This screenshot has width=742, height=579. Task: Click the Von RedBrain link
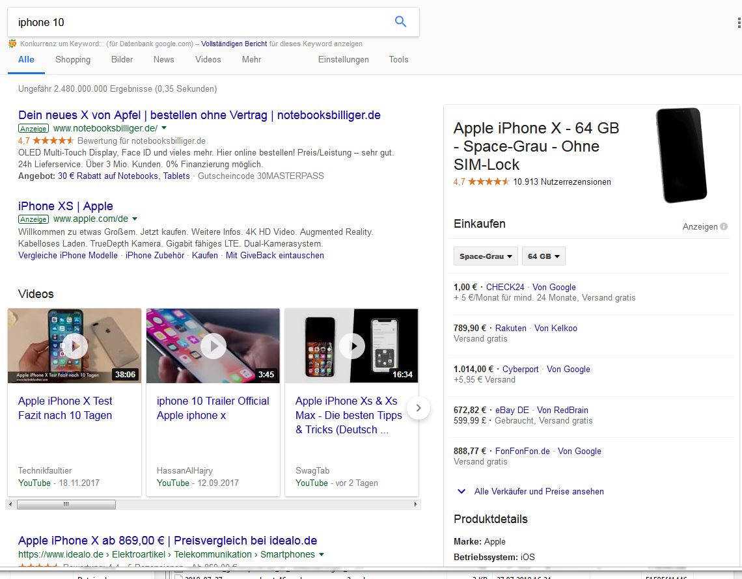pos(562,410)
